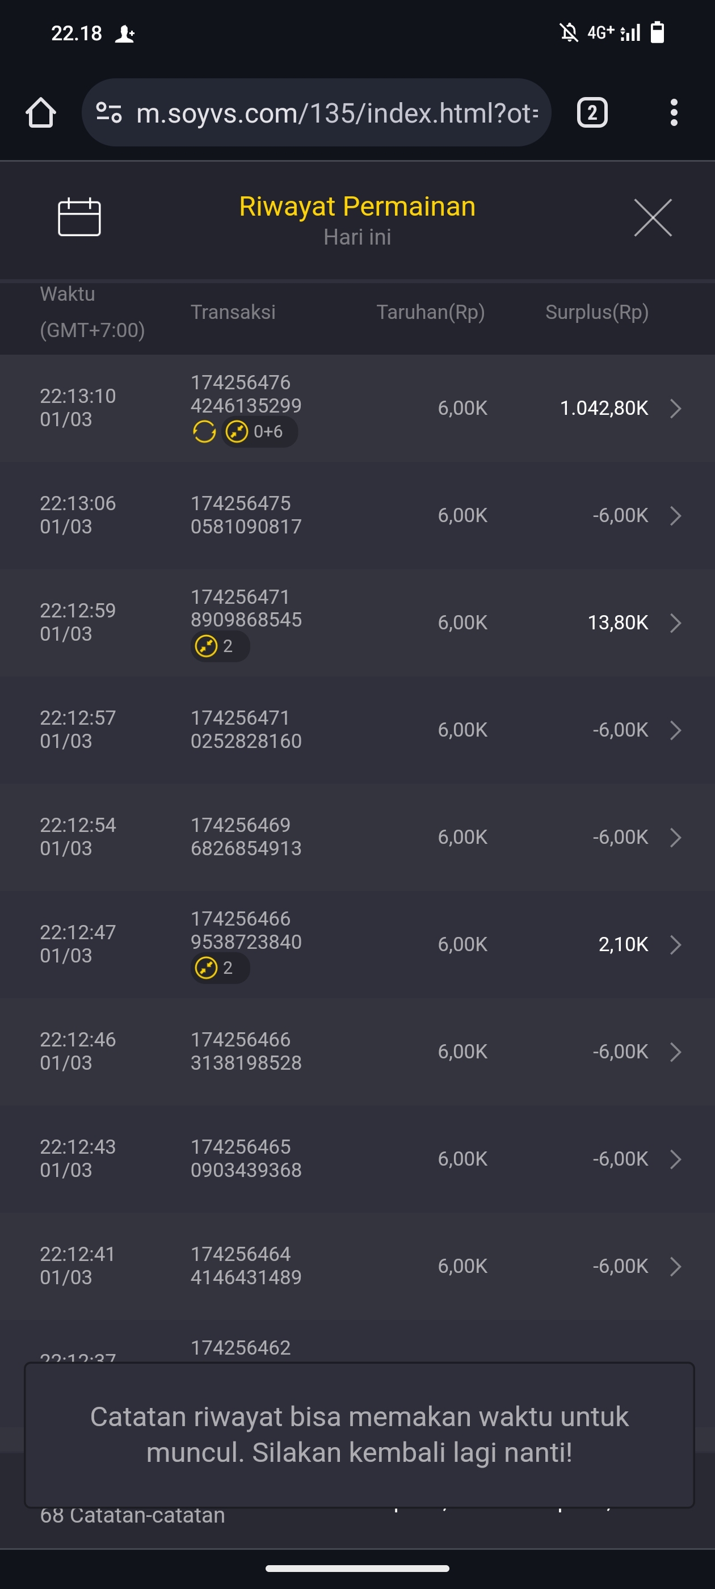Screen dimensions: 715x1589
Task: Expand the 22:13:06 transaction details chevron
Action: pyautogui.click(x=675, y=516)
